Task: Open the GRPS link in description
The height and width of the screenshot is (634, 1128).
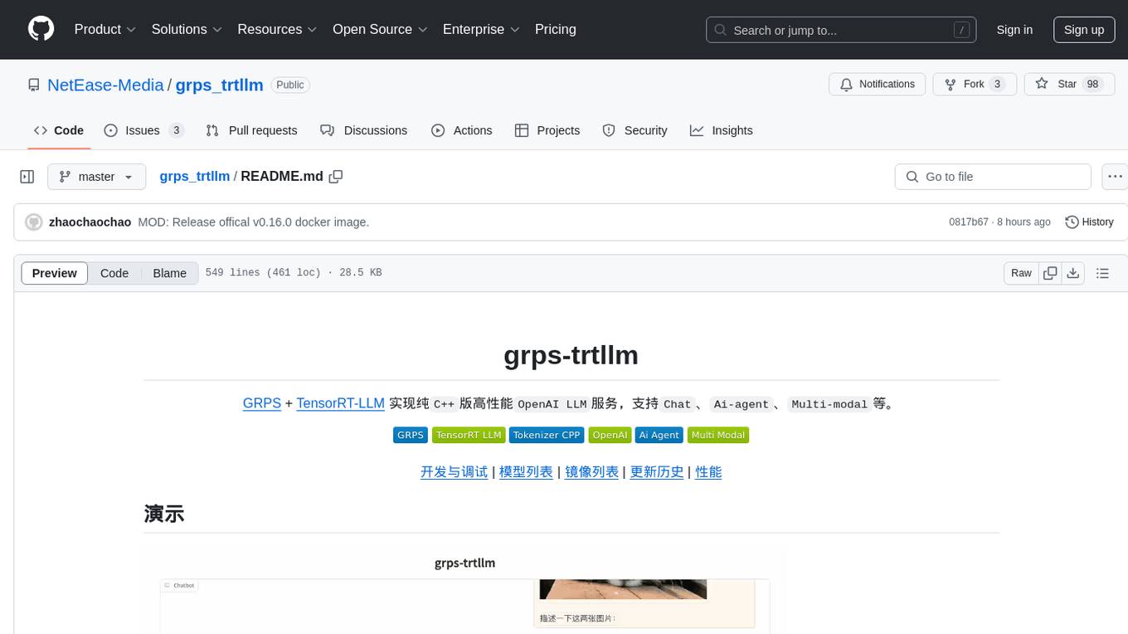Action: (x=262, y=403)
